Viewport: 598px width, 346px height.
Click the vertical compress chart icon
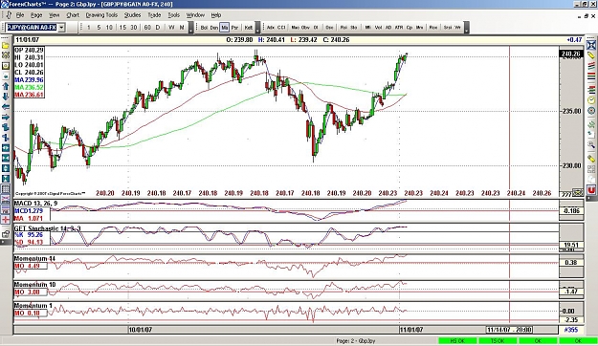6,179
